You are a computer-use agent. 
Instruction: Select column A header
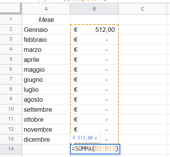click(46, 9)
